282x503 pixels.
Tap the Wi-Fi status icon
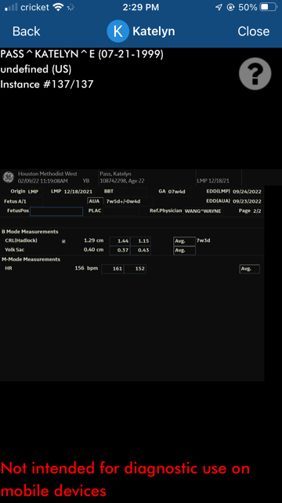[x=58, y=7]
